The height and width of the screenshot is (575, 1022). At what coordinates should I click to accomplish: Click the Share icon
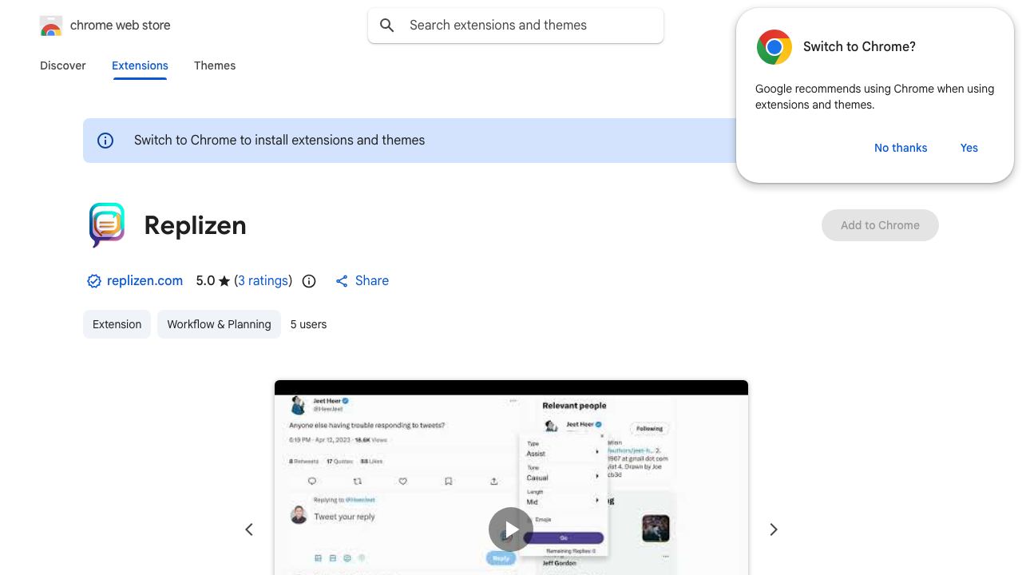[x=342, y=281]
